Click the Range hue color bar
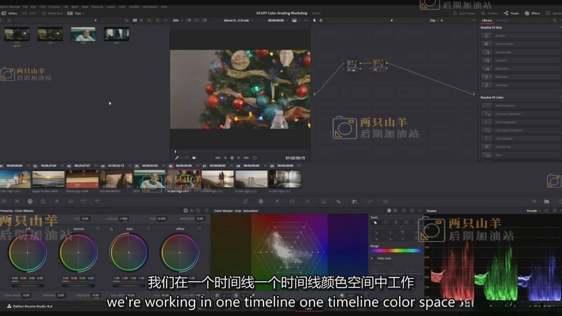562x316 pixels. pyautogui.click(x=396, y=250)
